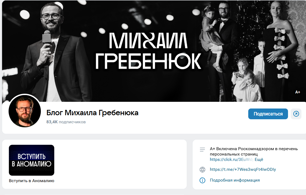
Task: Open the clck.ru short link
Action: [x=232, y=160]
